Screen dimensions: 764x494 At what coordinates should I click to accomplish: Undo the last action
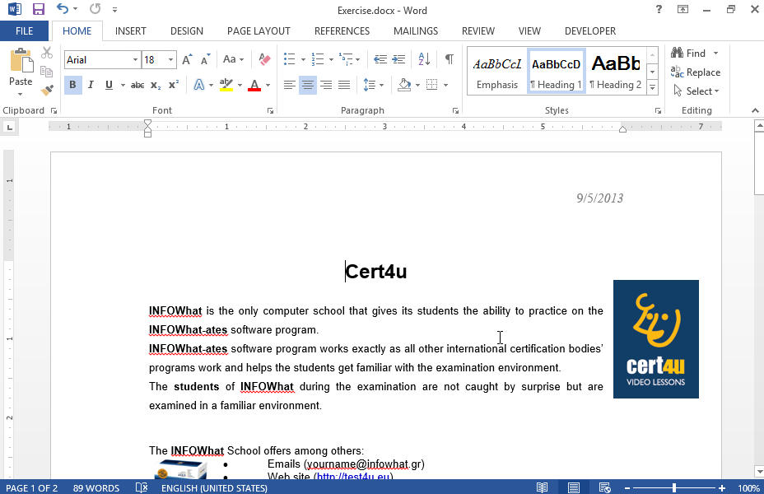[x=62, y=8]
